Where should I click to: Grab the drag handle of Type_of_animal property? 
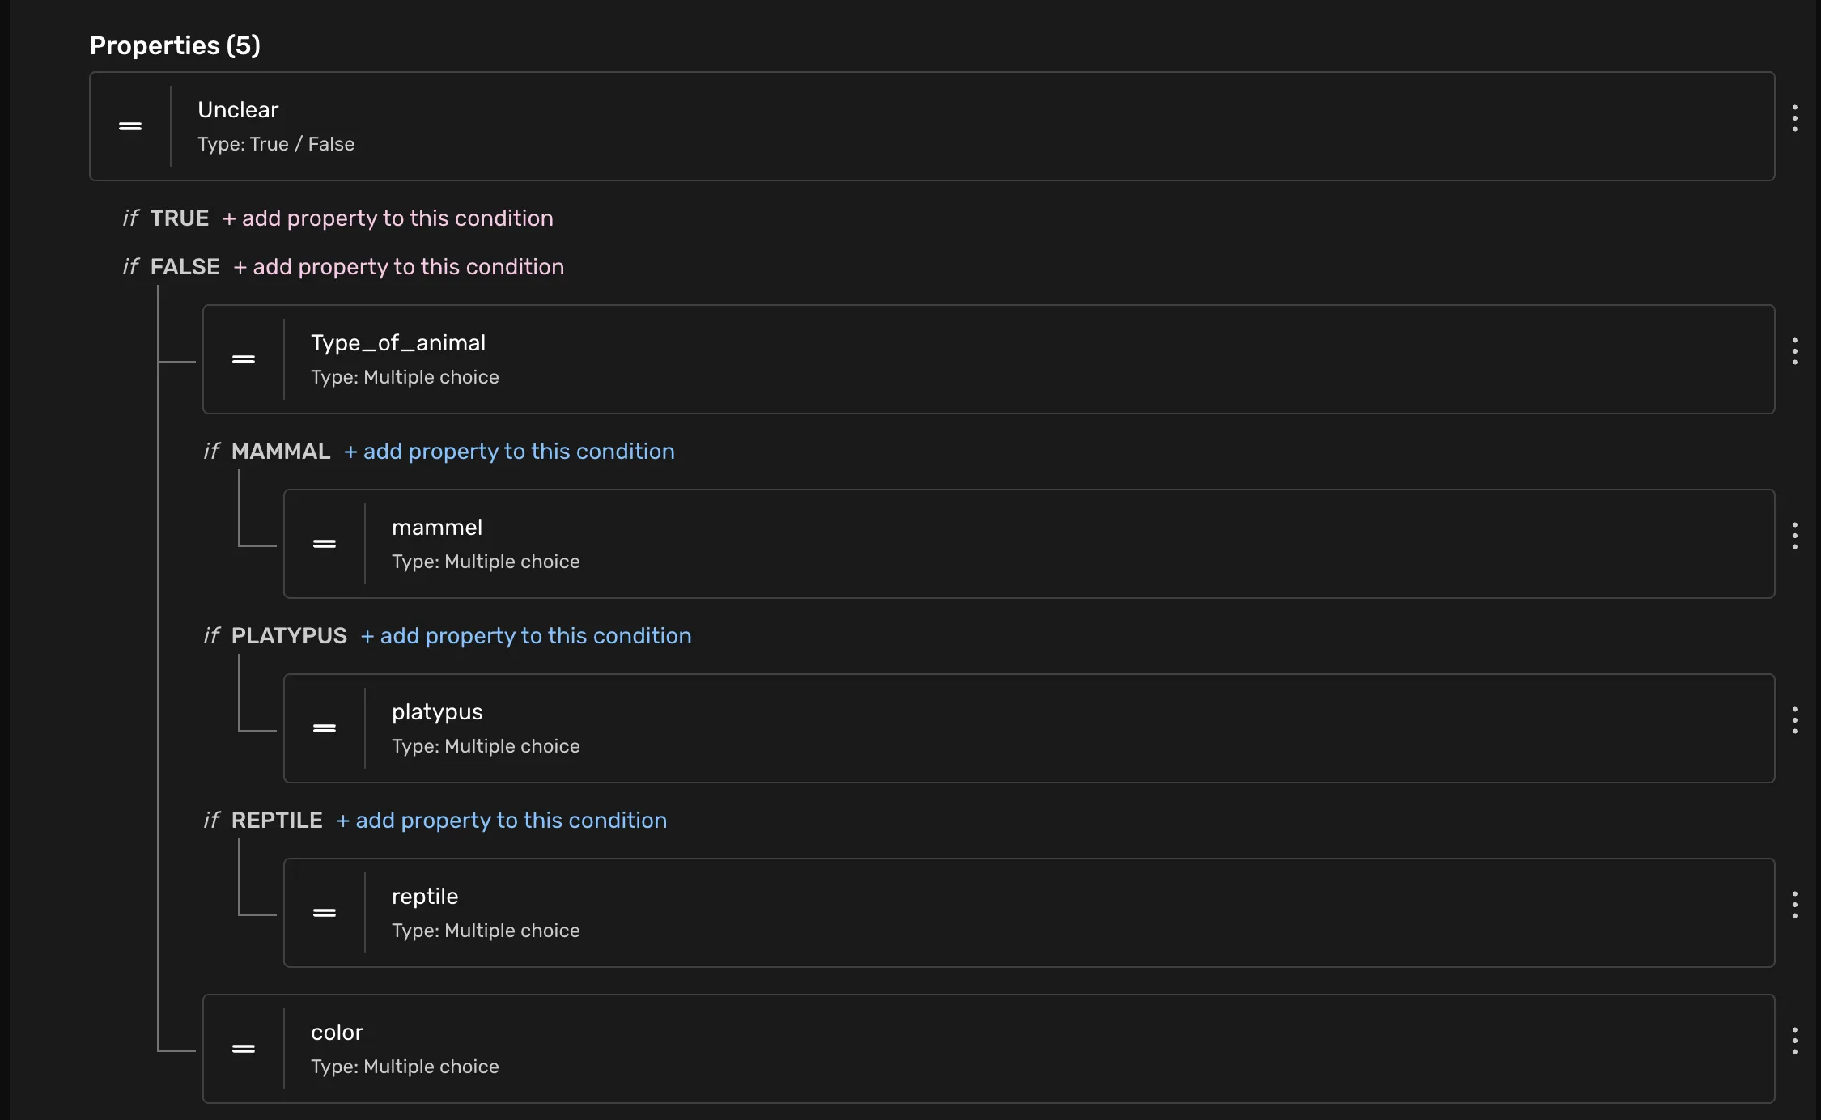point(244,359)
